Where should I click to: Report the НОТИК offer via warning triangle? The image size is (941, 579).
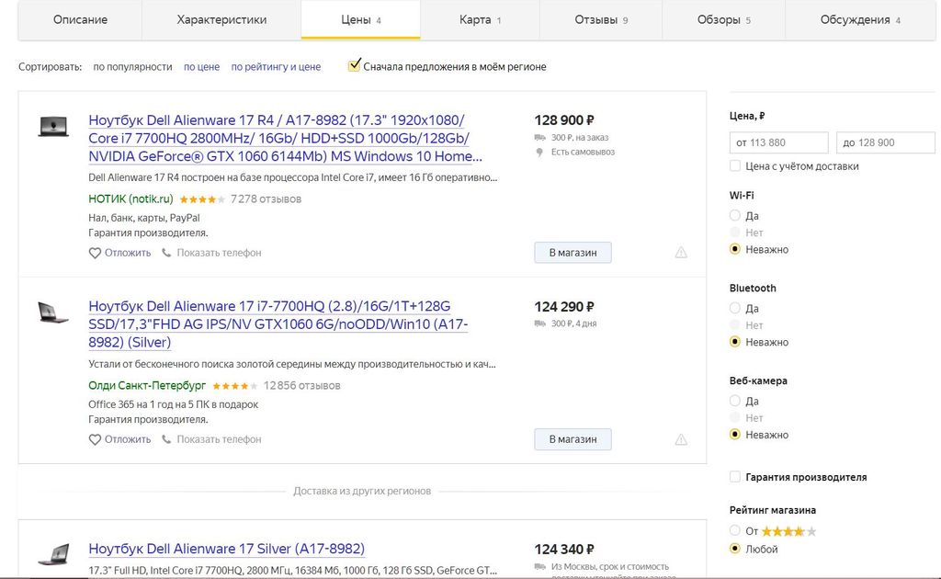point(681,253)
